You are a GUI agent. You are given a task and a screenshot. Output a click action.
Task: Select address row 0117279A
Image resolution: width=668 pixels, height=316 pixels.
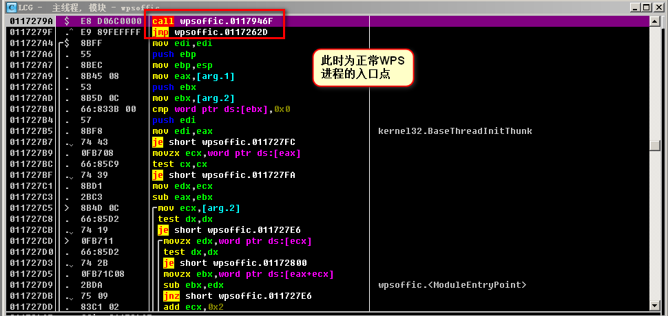click(x=31, y=21)
